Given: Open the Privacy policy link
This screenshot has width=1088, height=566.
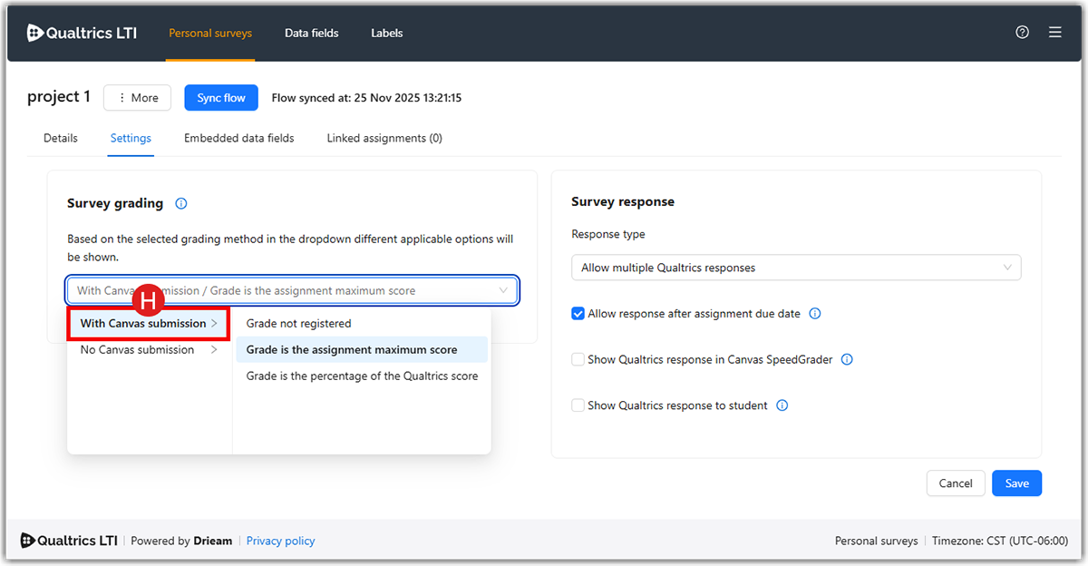Looking at the screenshot, I should click(x=280, y=541).
